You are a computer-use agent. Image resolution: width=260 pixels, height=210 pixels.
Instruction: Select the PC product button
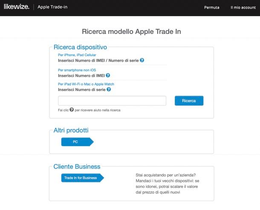pyautogui.click(x=78, y=142)
